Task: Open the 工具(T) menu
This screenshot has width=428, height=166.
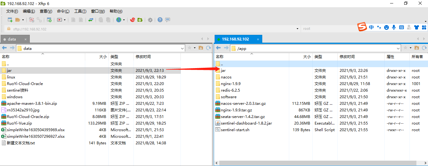Action: click(80, 11)
